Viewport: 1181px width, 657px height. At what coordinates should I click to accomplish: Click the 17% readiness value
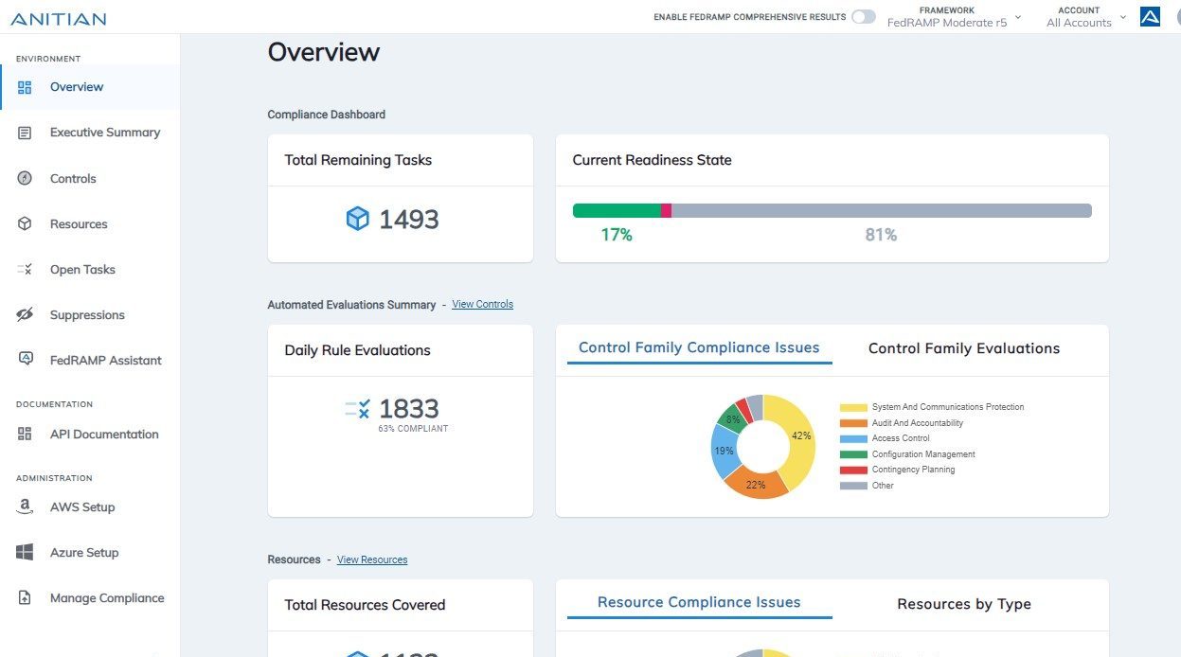coord(617,235)
